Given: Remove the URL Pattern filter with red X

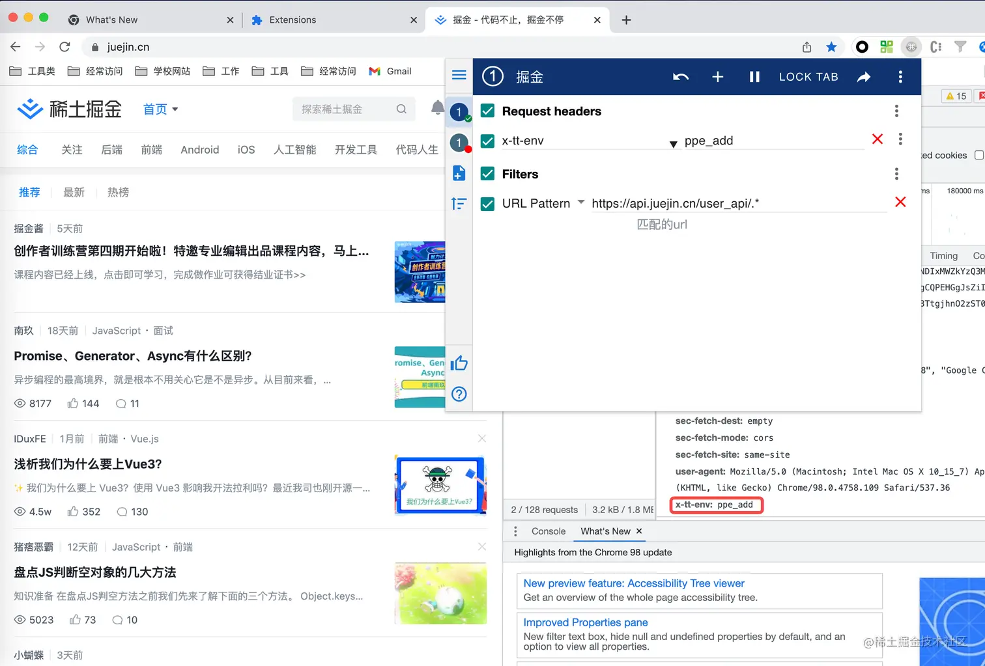Looking at the screenshot, I should click(900, 202).
